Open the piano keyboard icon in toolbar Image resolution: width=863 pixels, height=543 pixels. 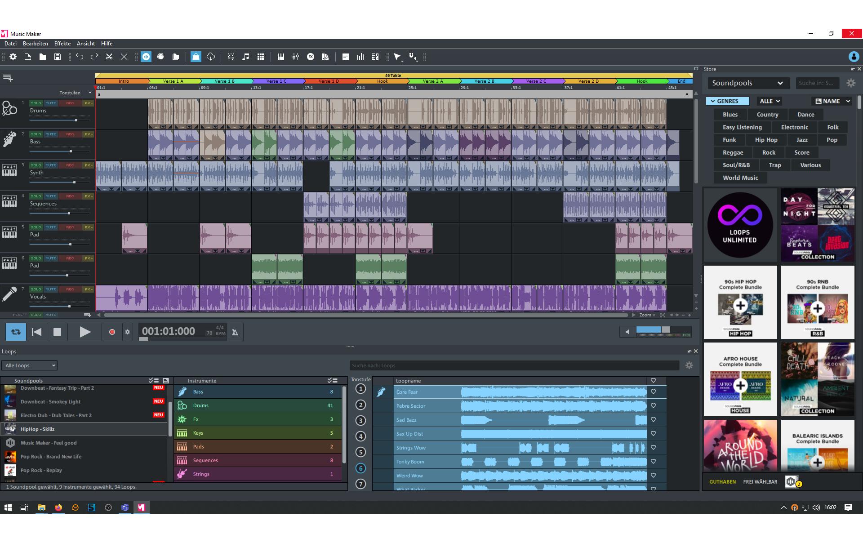[281, 57]
